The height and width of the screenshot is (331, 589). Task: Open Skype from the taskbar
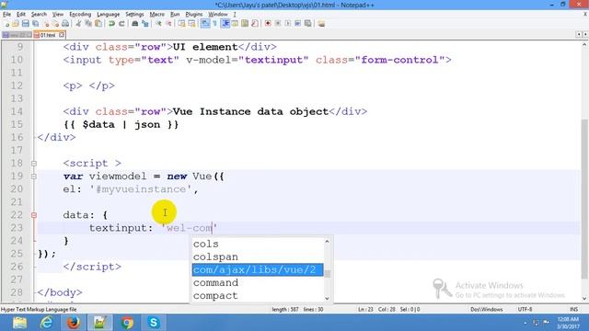tap(154, 323)
